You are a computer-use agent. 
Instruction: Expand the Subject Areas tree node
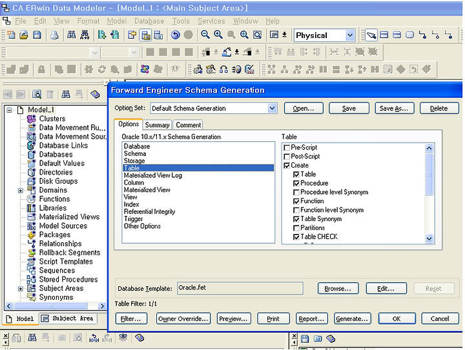[21, 289]
